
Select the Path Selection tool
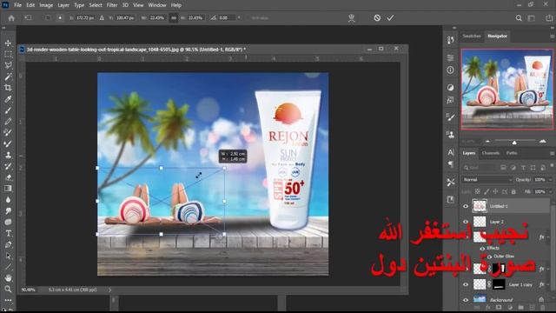(x=8, y=256)
